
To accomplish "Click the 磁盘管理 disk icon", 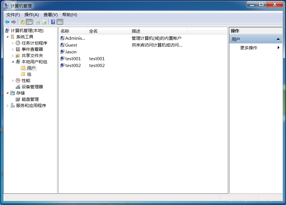I will tap(18, 99).
